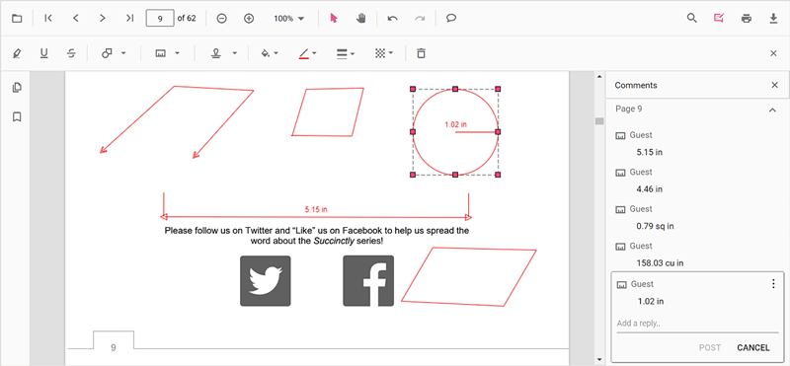Open the search magnifier

point(692,19)
